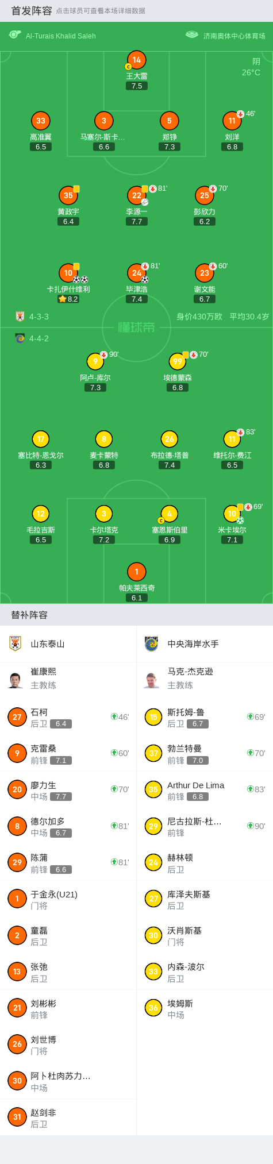Click the 4-3-3 formation label

39,317
